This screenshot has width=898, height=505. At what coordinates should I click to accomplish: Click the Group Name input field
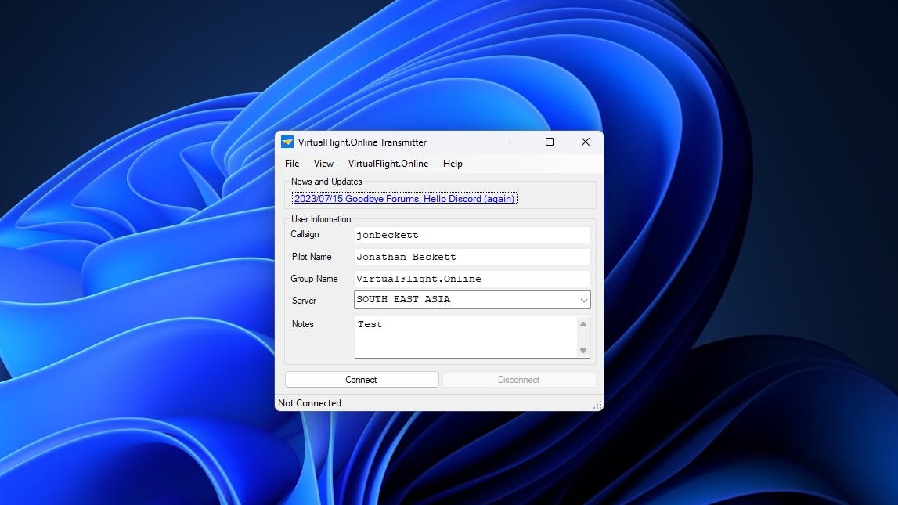[472, 279]
